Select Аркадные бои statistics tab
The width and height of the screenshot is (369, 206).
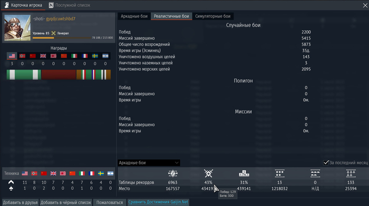(x=134, y=16)
